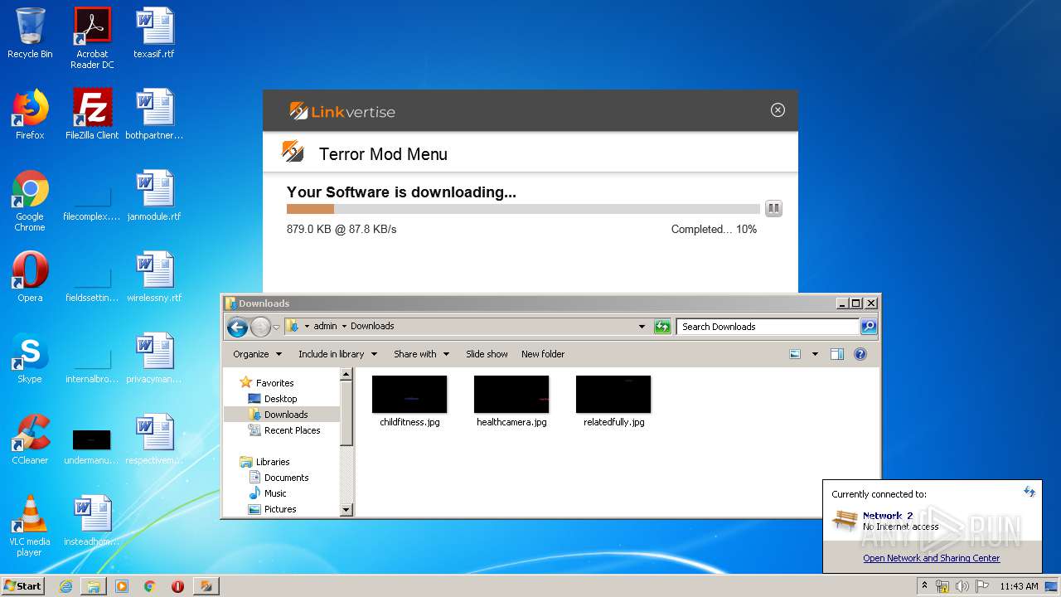This screenshot has width=1061, height=597.
Task: Open insteadhom document on desktop
Action: [92, 521]
